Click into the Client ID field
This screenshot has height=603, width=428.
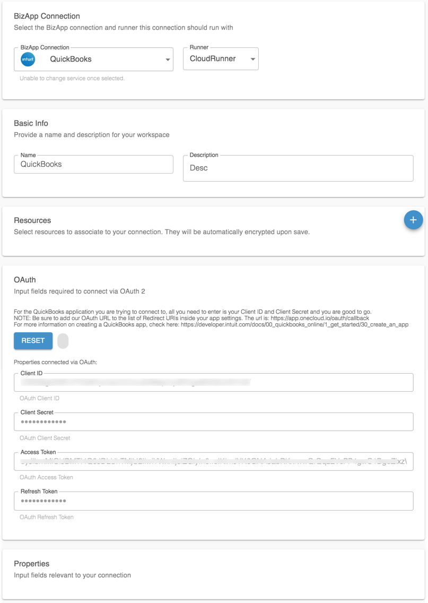[214, 382]
